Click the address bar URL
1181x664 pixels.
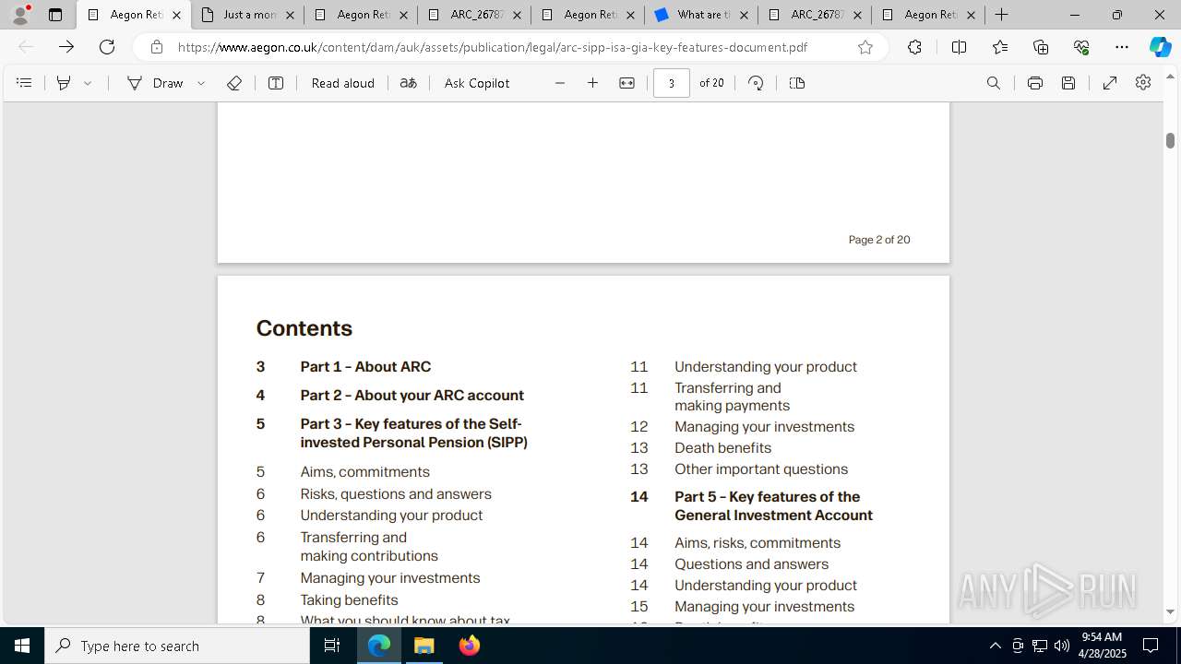click(493, 47)
